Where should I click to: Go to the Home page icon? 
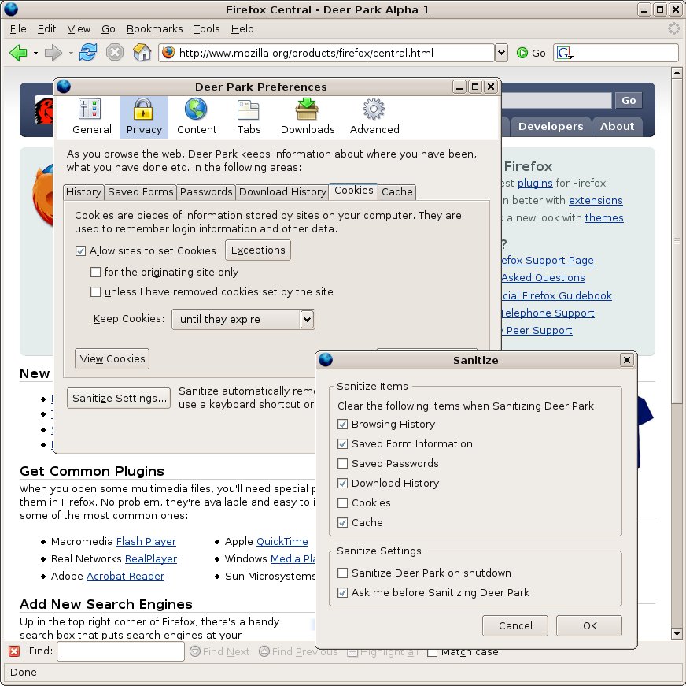click(x=142, y=53)
